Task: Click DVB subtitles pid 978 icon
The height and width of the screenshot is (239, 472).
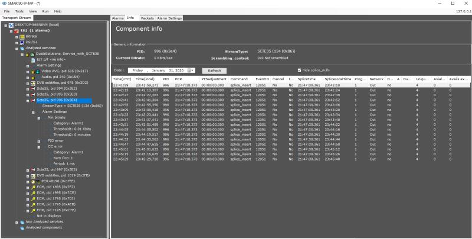Action: 33,83
